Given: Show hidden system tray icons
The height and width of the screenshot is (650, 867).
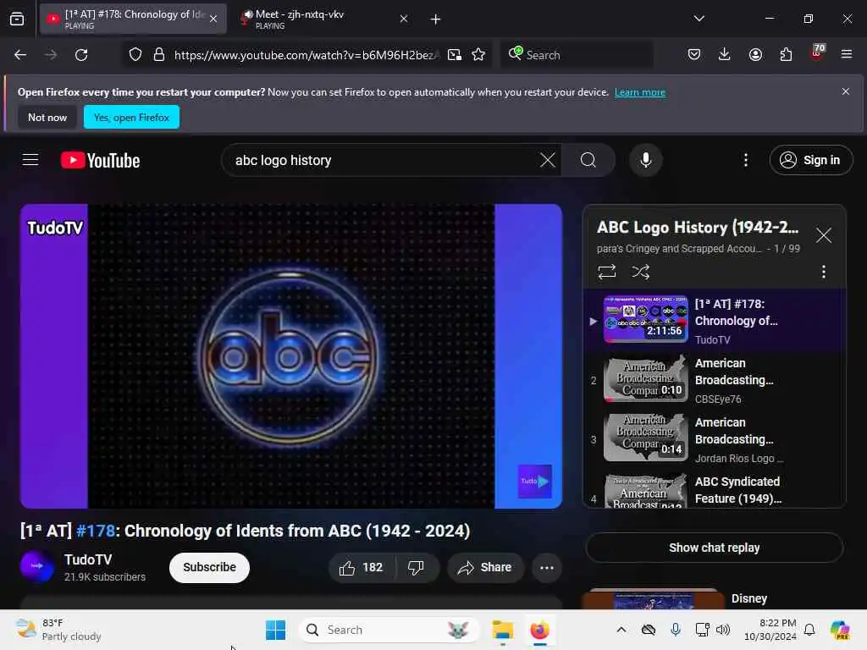Looking at the screenshot, I should click(621, 630).
